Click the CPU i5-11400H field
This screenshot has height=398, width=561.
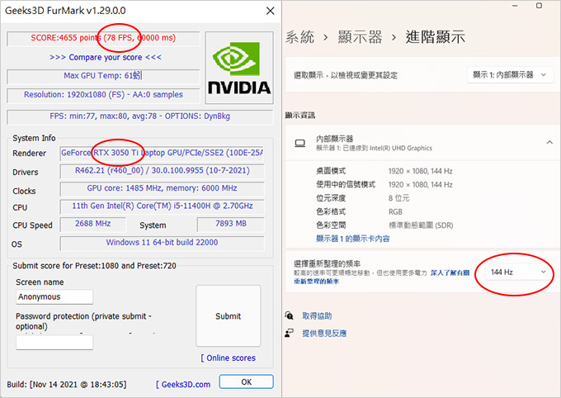[x=162, y=206]
